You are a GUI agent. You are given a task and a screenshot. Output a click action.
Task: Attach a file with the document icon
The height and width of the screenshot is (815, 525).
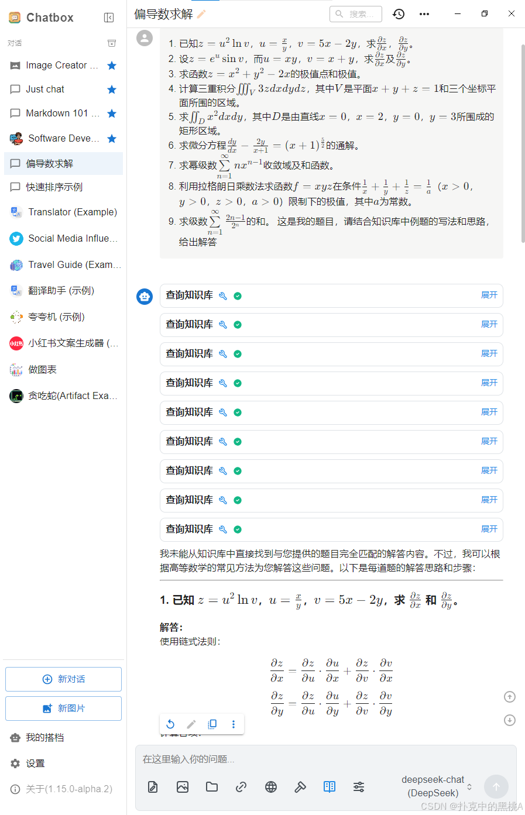[x=153, y=787]
